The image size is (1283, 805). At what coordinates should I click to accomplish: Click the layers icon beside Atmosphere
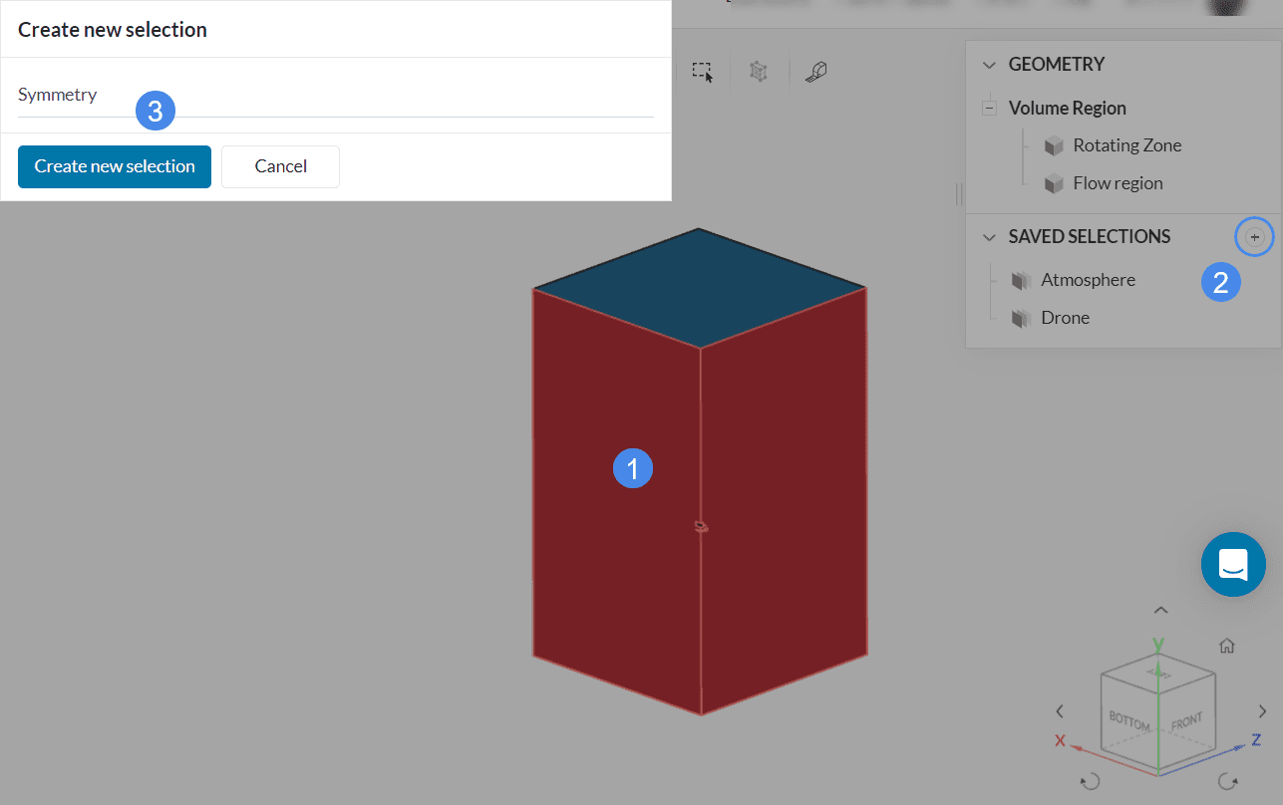click(1021, 280)
